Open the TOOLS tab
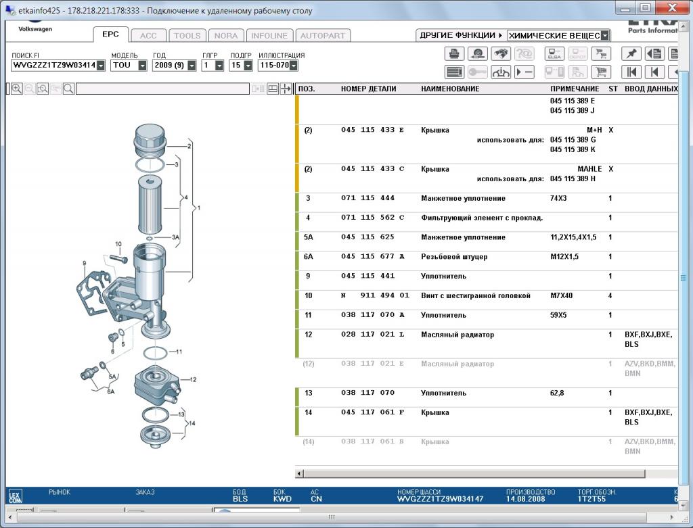Image resolution: width=693 pixels, height=528 pixels. tap(187, 36)
